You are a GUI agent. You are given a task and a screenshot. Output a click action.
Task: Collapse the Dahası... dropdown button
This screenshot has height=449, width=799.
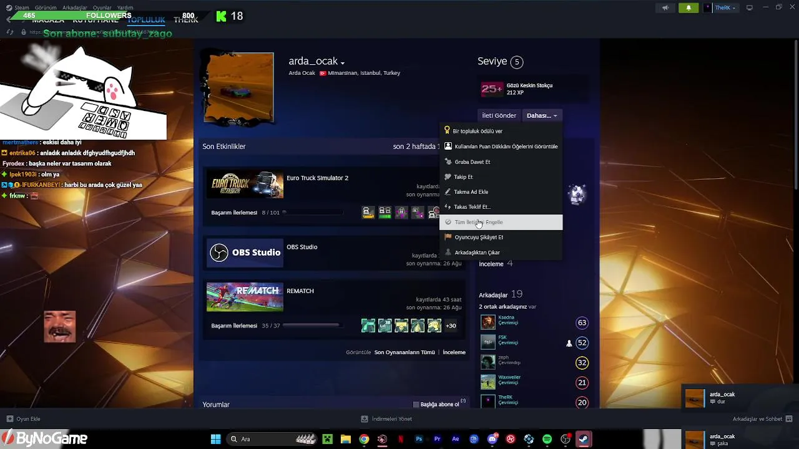point(542,115)
